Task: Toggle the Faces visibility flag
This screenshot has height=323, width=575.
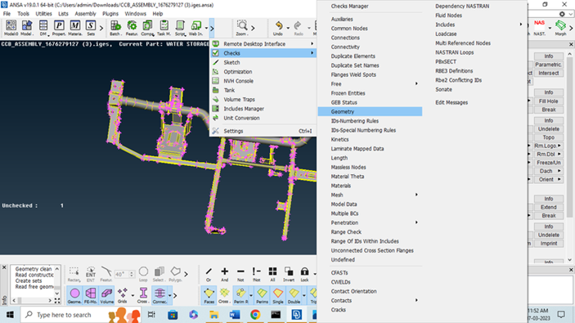Action: pos(209,295)
